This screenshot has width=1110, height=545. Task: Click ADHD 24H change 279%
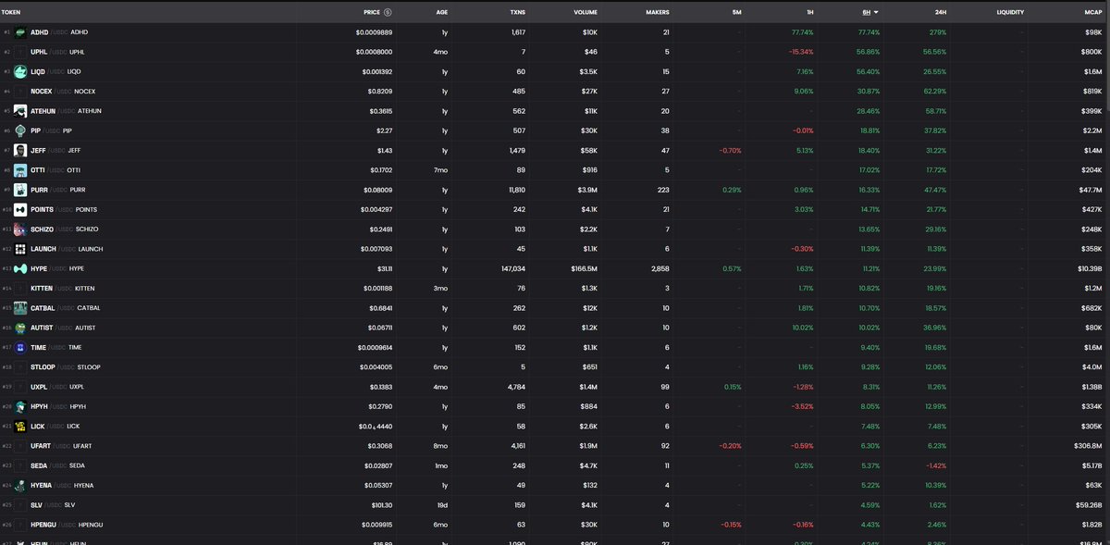coord(939,32)
